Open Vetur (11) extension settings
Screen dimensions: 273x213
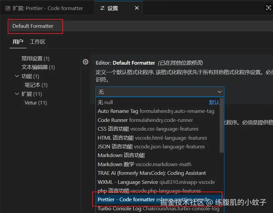[x=36, y=103]
